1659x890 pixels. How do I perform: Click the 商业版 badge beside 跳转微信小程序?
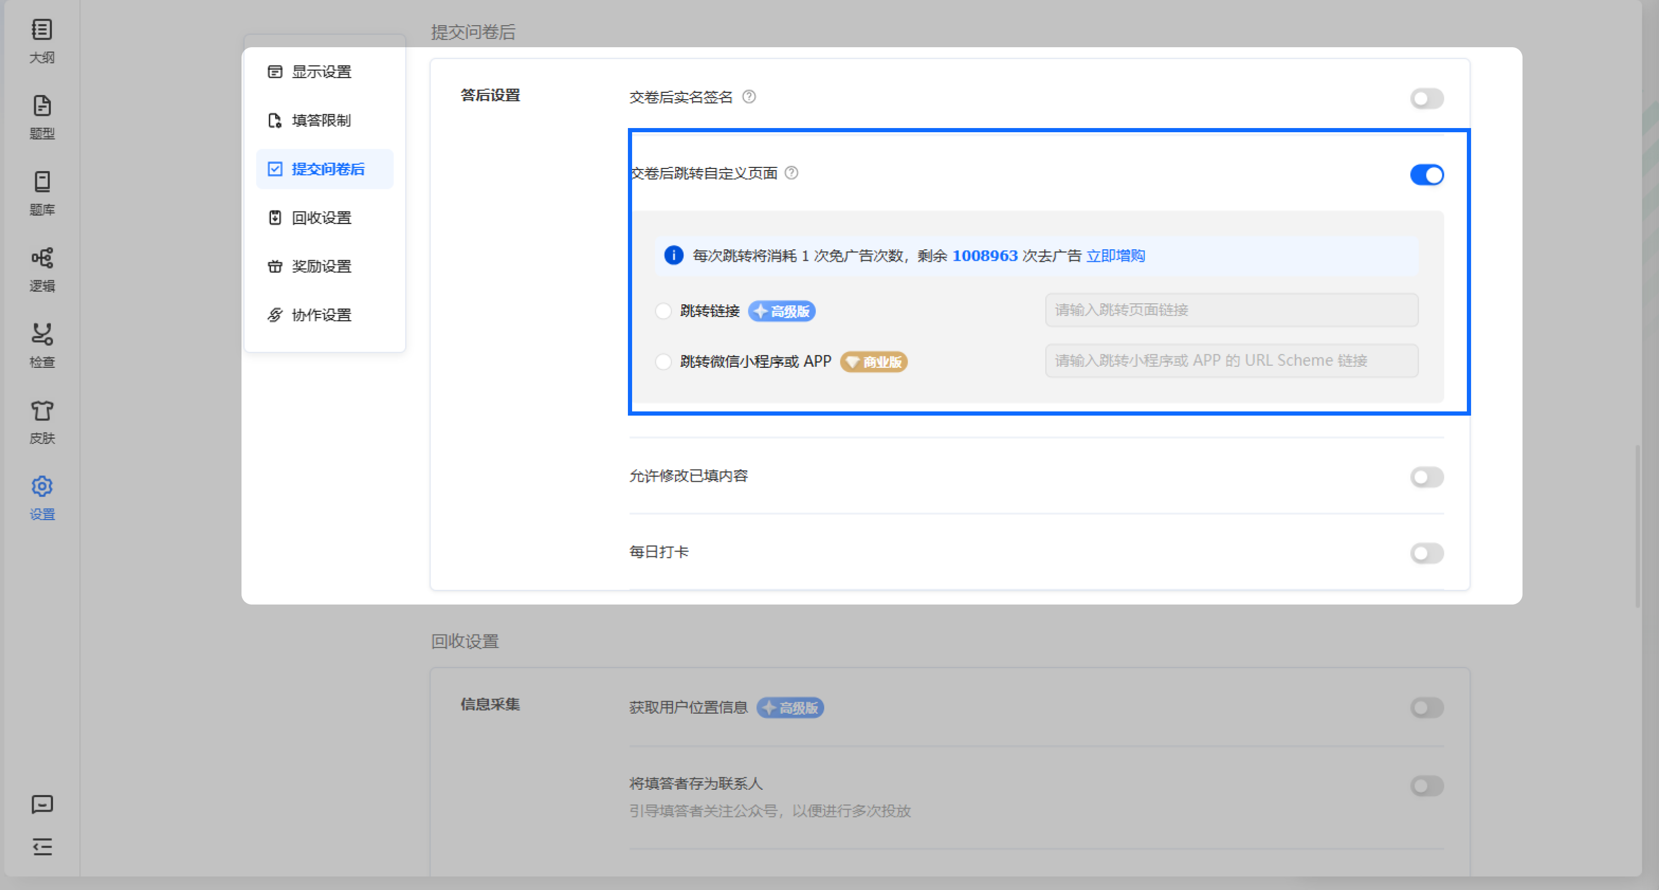(874, 362)
